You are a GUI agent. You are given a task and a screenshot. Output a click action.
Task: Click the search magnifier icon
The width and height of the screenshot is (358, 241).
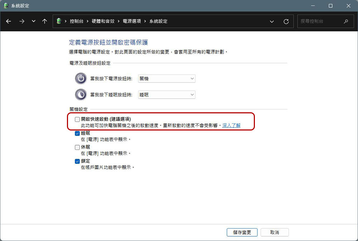pos(346,21)
